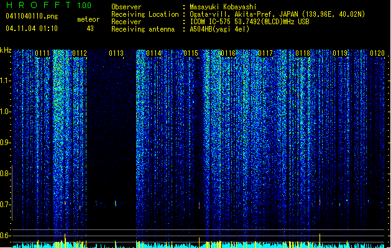Screen dimensions: 391x248
Task: Click the 0114 time marker
Action: point(154,53)
